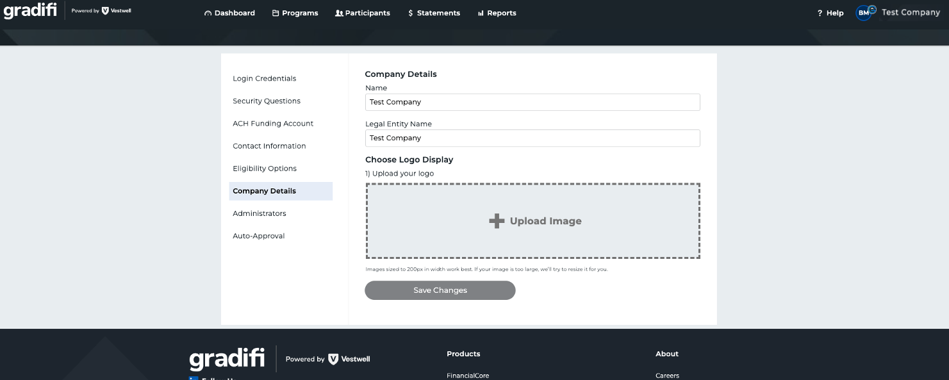Open the LinkedIn Follow Us icon
Screen dimensions: 949x380
click(x=193, y=378)
